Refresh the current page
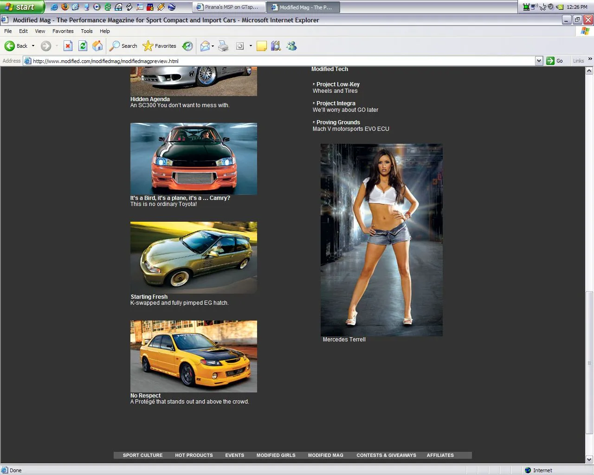 (83, 46)
